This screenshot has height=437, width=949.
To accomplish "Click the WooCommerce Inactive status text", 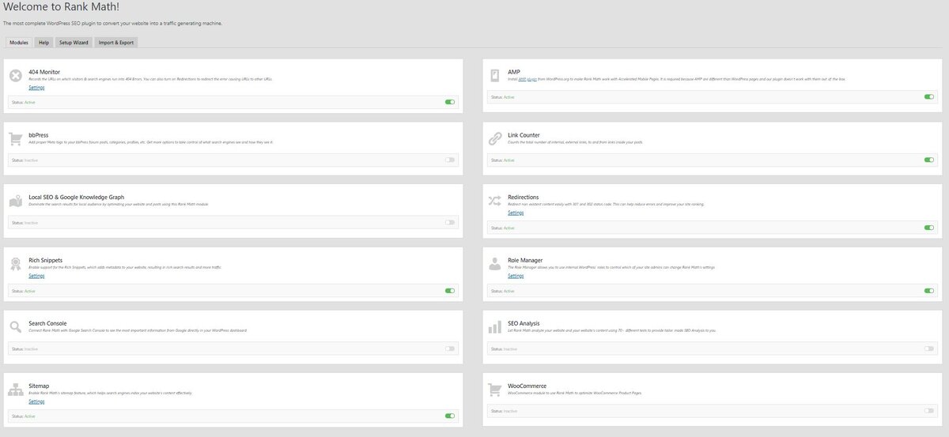I will 510,411.
